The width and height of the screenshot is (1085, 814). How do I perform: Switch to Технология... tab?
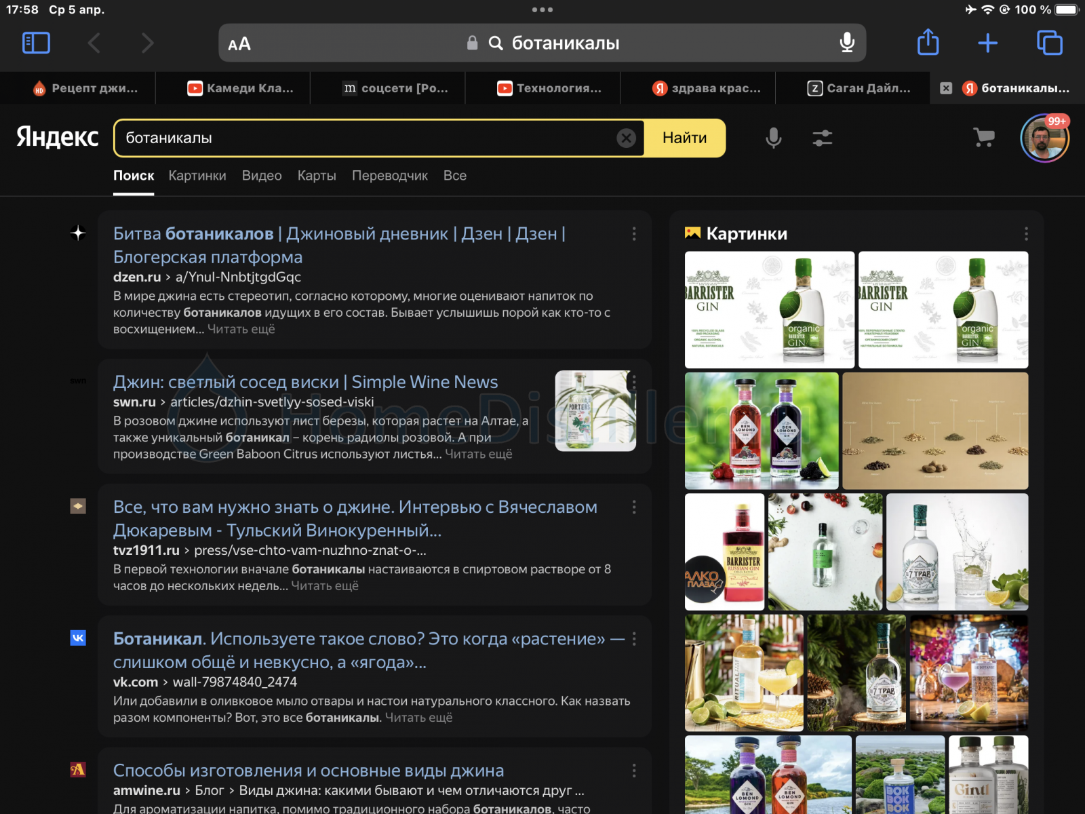pyautogui.click(x=549, y=88)
